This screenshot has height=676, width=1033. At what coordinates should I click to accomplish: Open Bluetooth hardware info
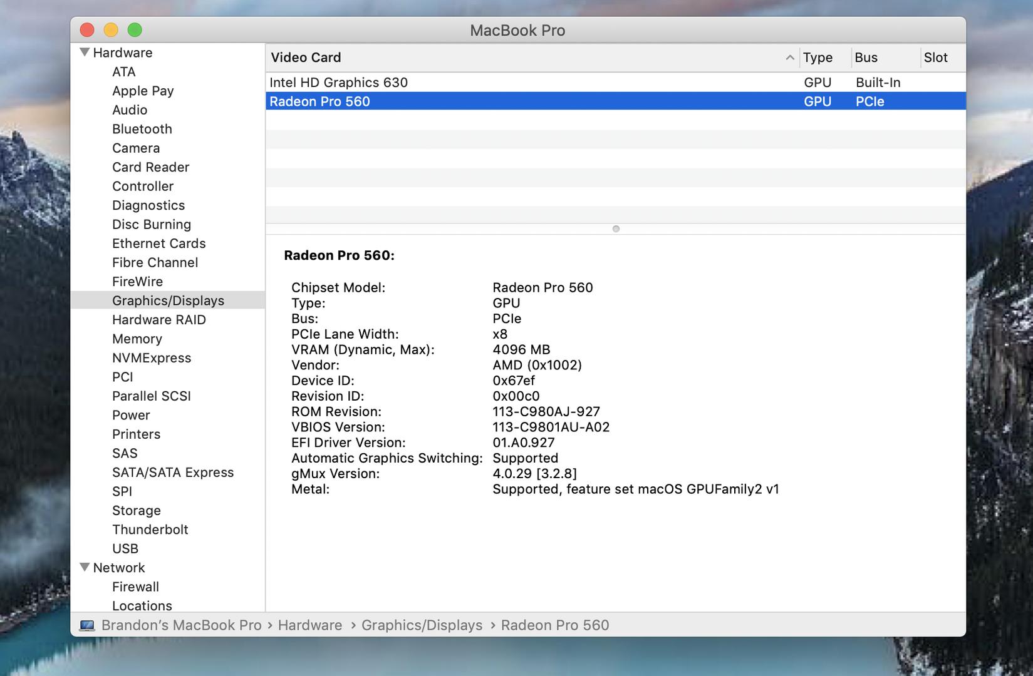pyautogui.click(x=142, y=129)
